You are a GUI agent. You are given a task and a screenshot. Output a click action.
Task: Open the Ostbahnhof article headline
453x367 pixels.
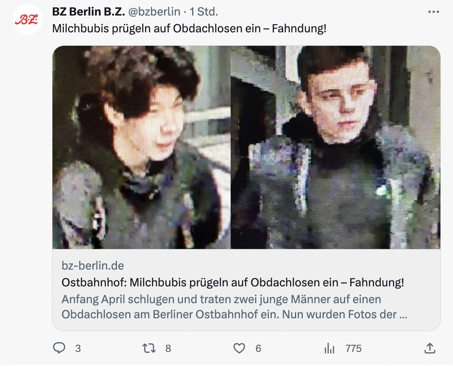tap(232, 282)
